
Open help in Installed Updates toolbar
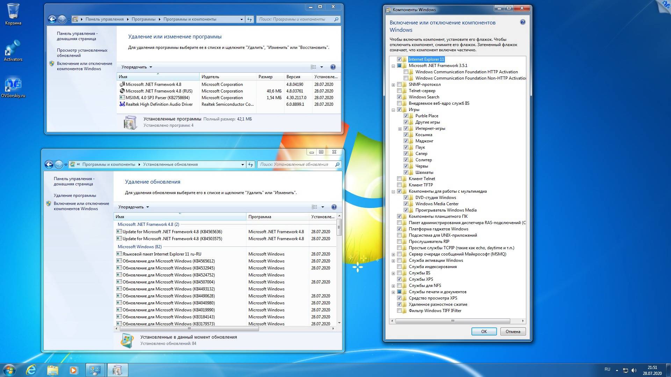point(334,207)
